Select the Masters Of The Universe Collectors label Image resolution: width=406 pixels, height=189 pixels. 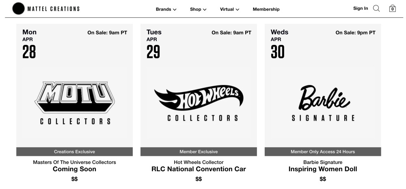pos(75,162)
